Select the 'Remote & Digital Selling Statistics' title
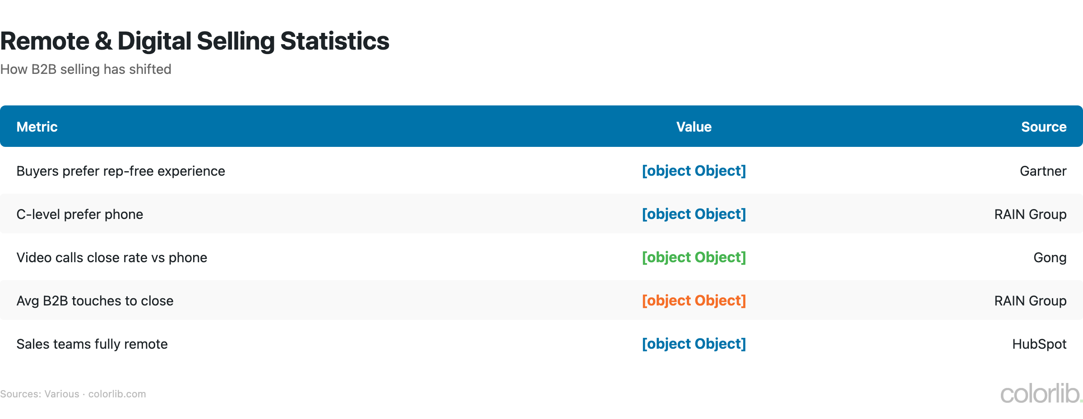The height and width of the screenshot is (419, 1083). pos(194,41)
